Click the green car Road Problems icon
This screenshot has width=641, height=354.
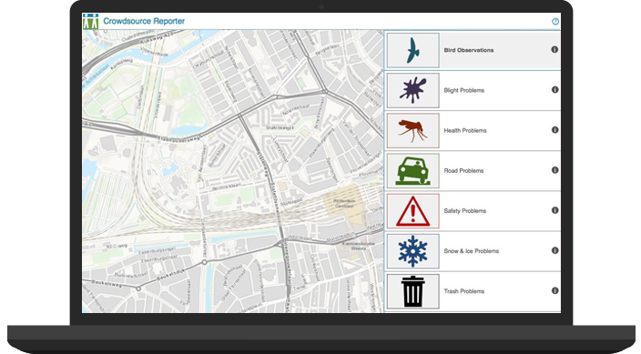pyautogui.click(x=412, y=171)
